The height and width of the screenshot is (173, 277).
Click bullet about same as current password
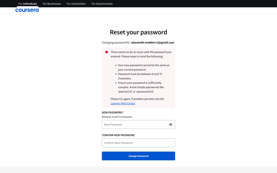point(144,67)
